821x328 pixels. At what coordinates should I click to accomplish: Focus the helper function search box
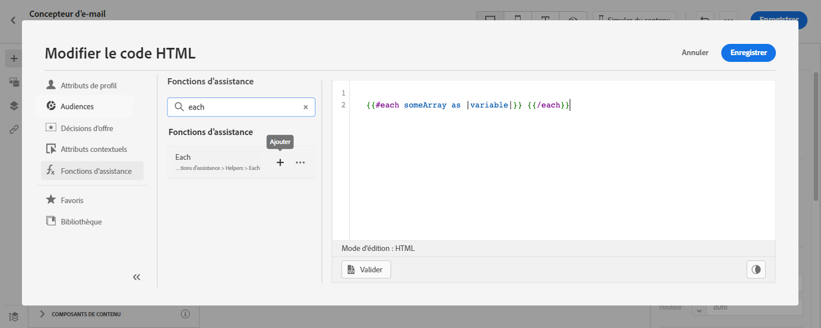[242, 107]
